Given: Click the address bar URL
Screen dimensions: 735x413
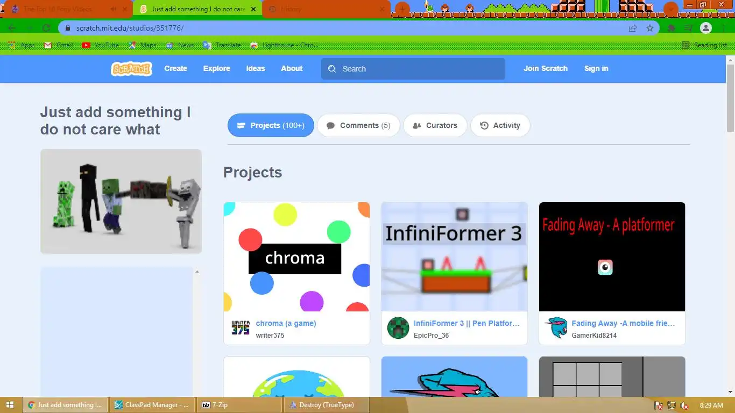Looking at the screenshot, I should [x=130, y=28].
